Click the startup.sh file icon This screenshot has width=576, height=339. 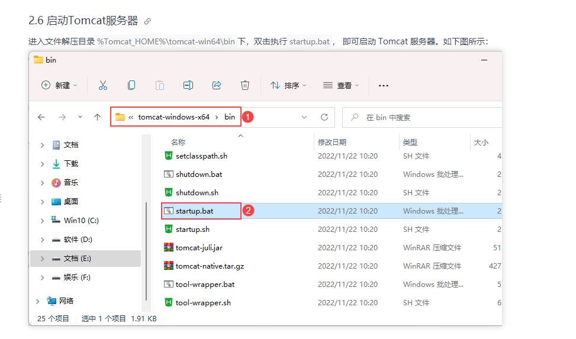tap(168, 229)
